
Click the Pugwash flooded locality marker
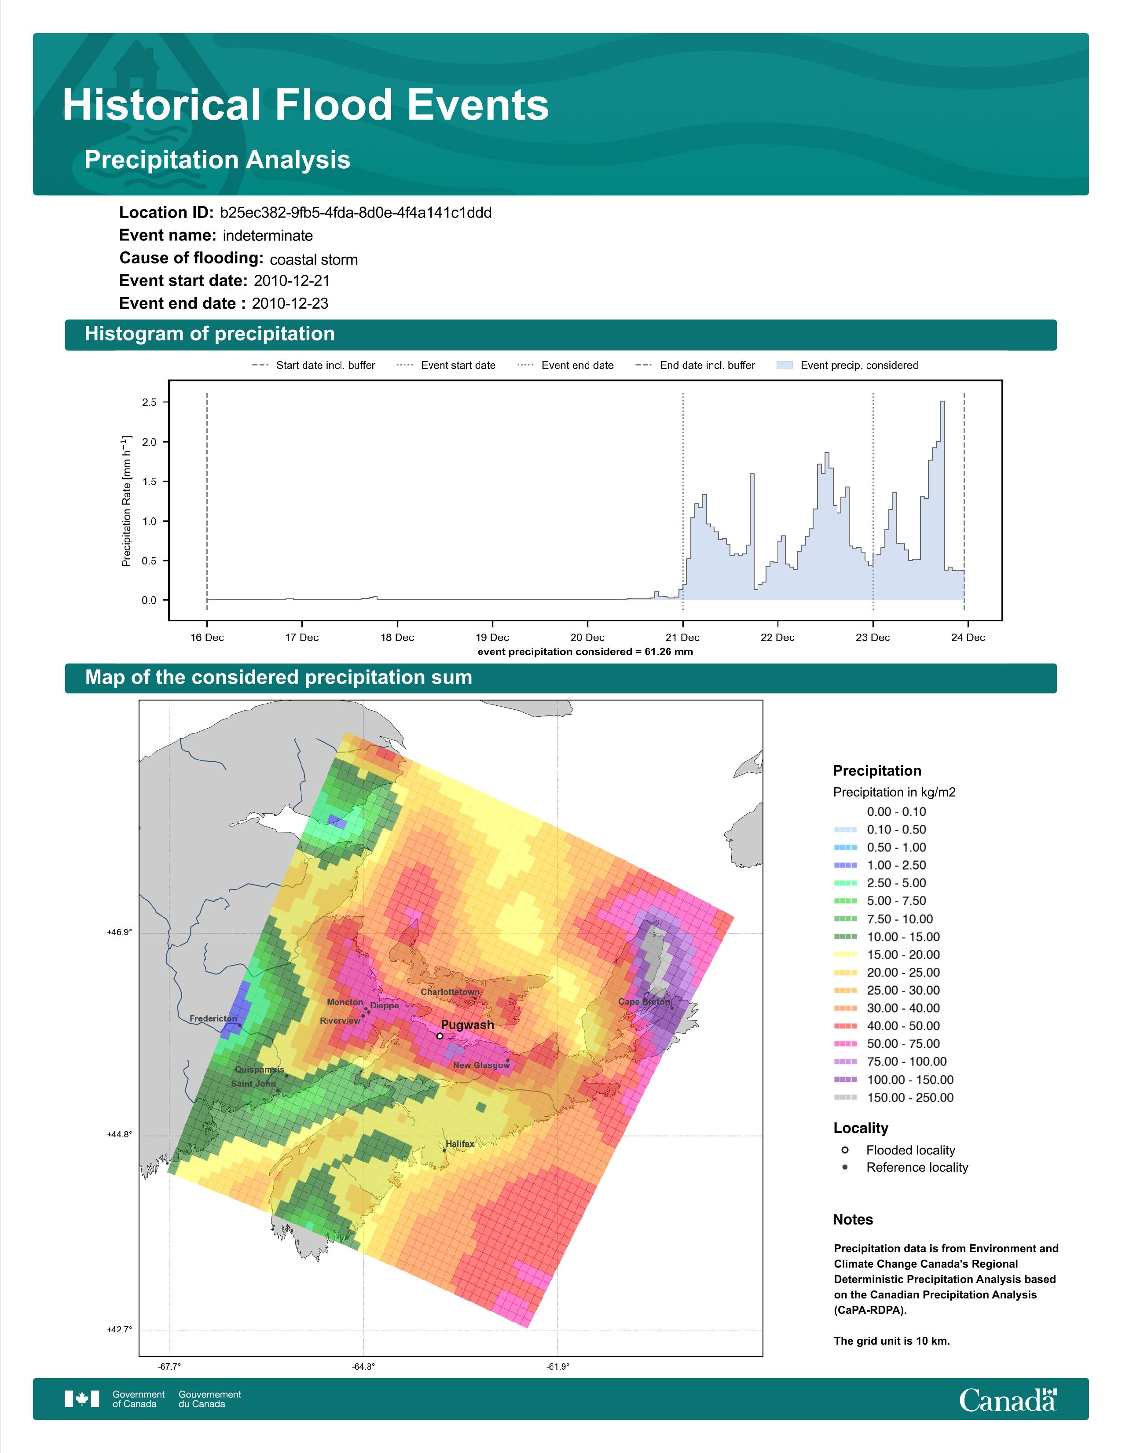pos(440,1036)
